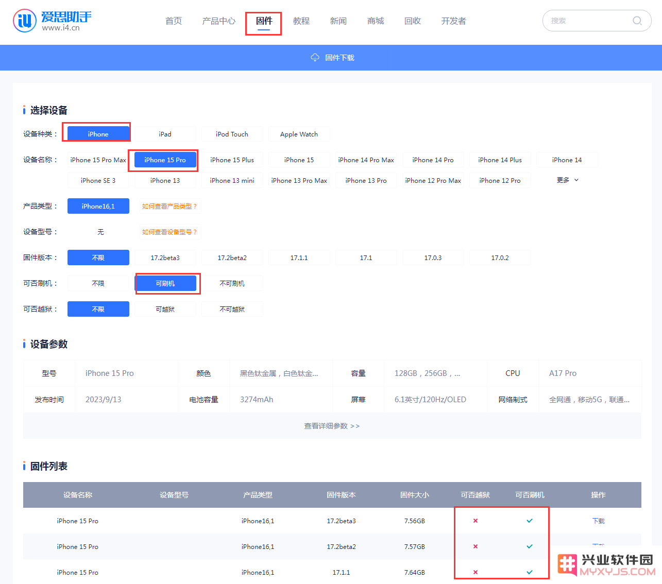Viewport: 662px width, 584px height.
Task: Choose iPhone 13 mini device
Action: [x=232, y=180]
